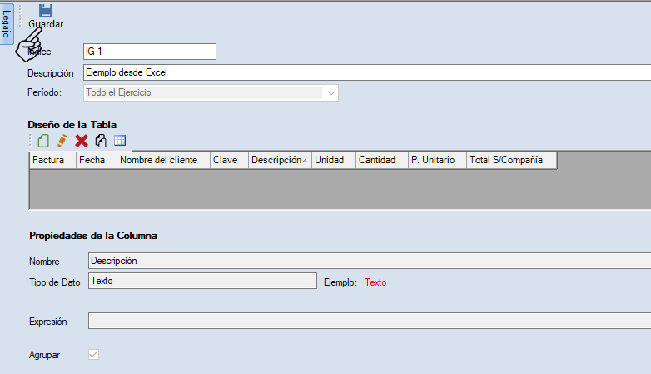This screenshot has width=651, height=374.
Task: Sort by the Descripción column header
Action: click(280, 160)
